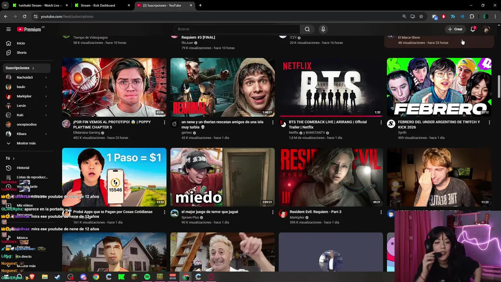Open the Spreen Plus channel link
The image size is (501, 282).
(190, 217)
